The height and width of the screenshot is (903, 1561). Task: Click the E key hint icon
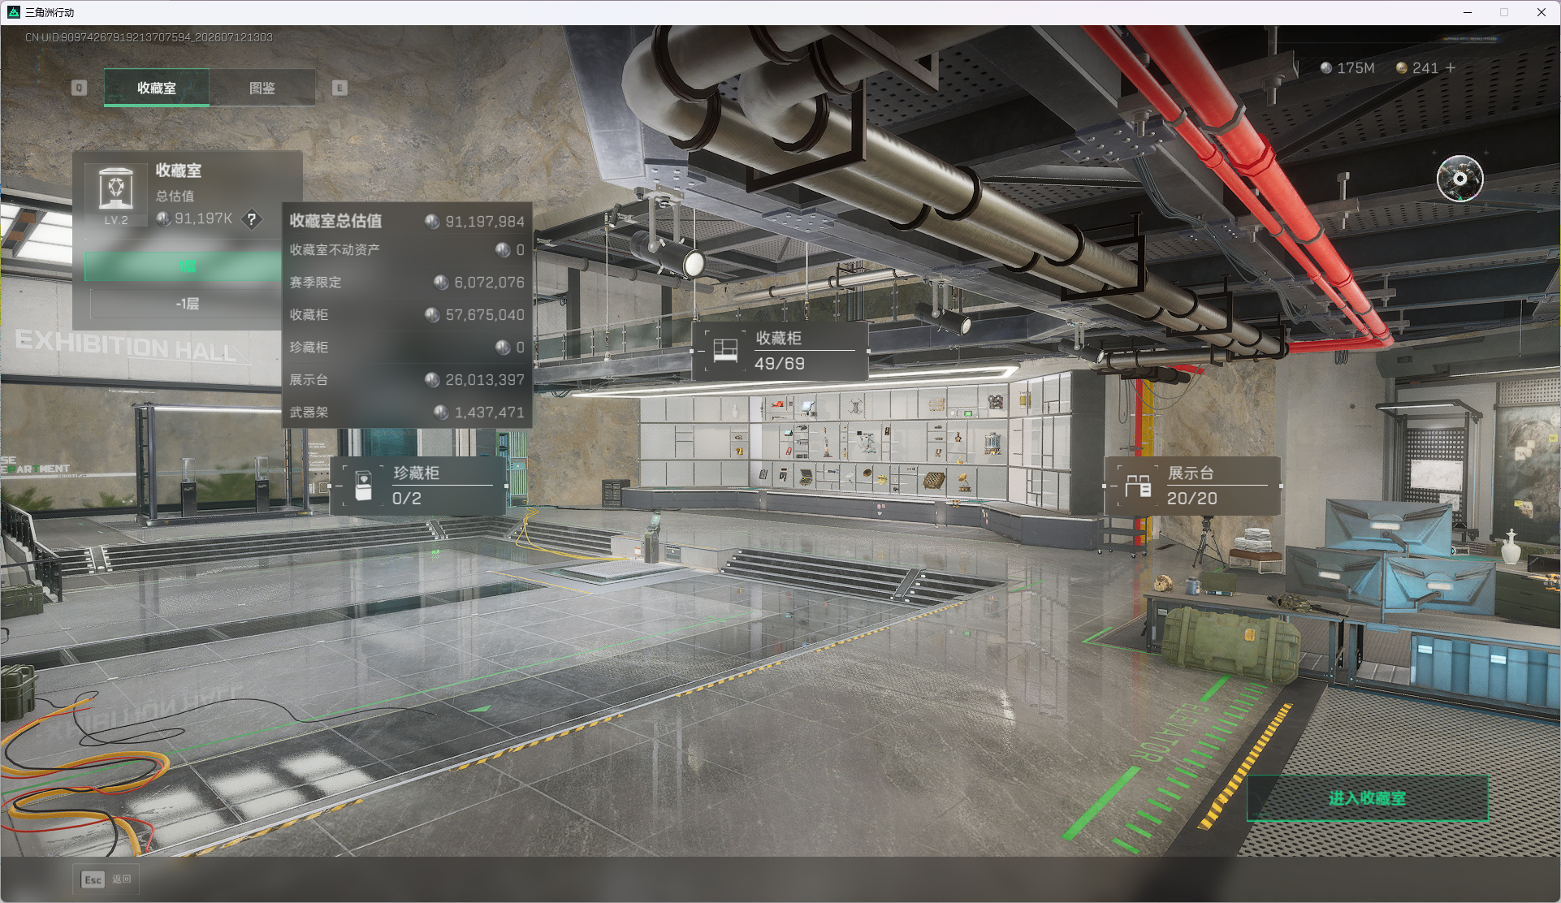pos(339,88)
